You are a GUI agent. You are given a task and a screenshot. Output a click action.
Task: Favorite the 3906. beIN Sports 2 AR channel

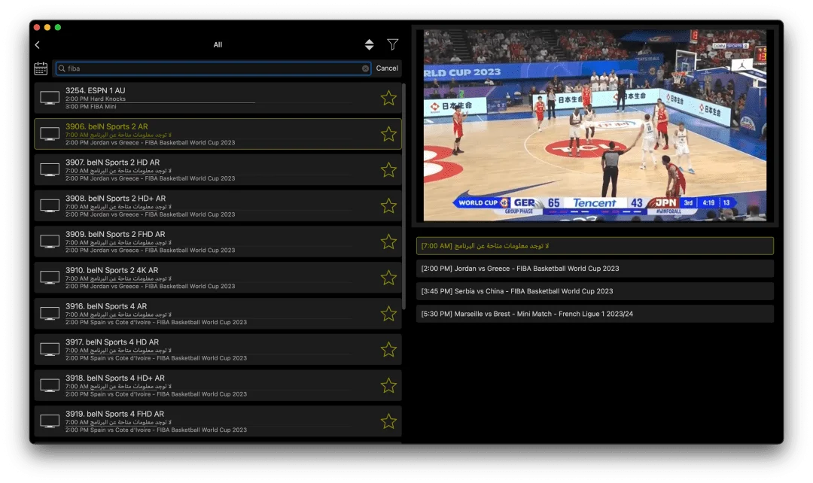[388, 134]
